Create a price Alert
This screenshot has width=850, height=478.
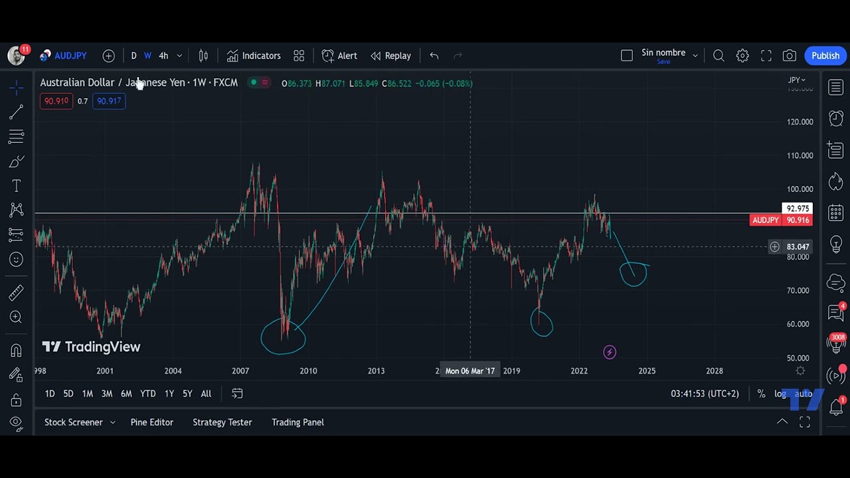[x=339, y=56]
